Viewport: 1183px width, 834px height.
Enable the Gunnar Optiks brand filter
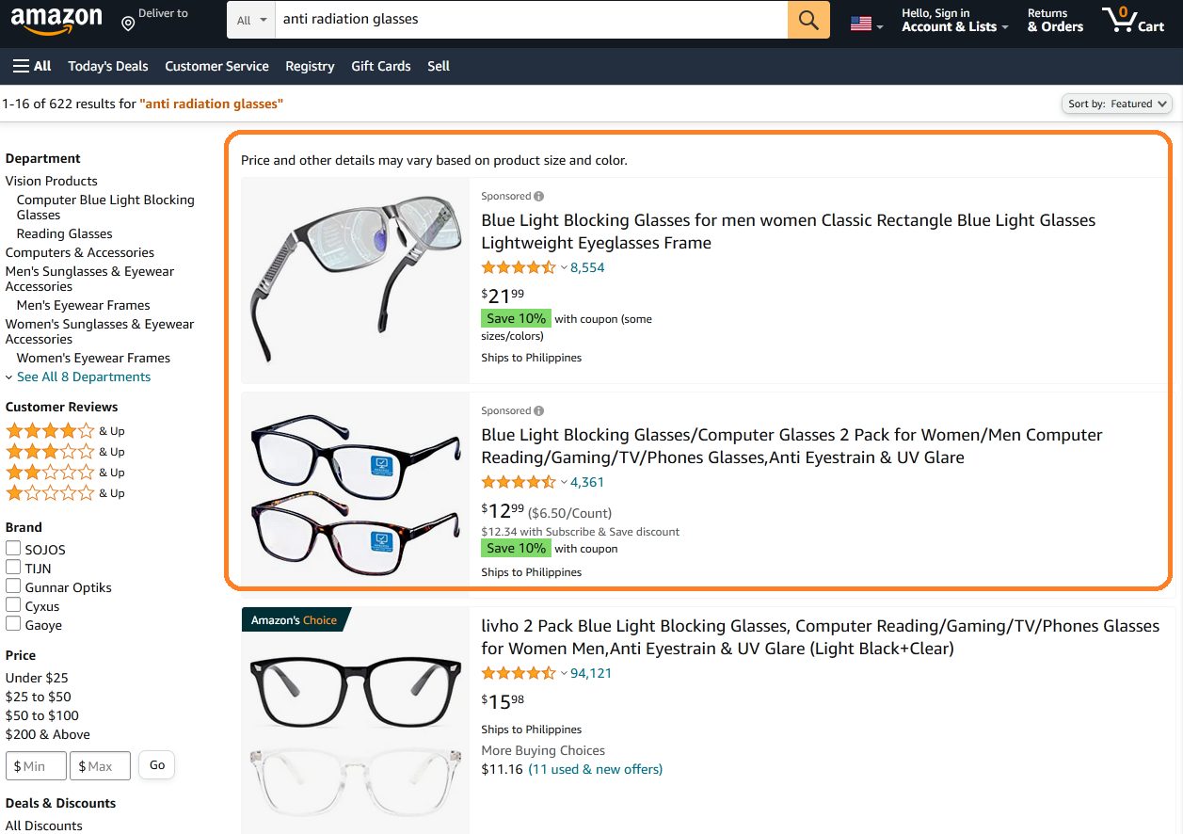pyautogui.click(x=14, y=585)
